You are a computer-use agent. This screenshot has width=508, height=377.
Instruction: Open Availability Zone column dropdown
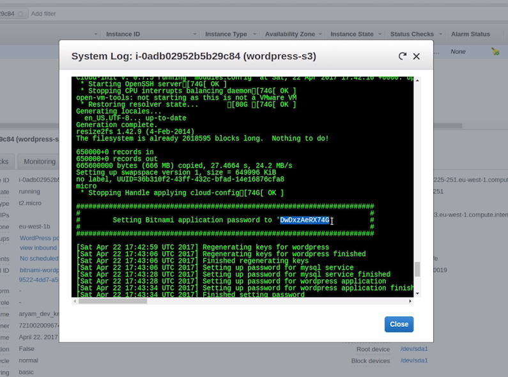point(320,34)
